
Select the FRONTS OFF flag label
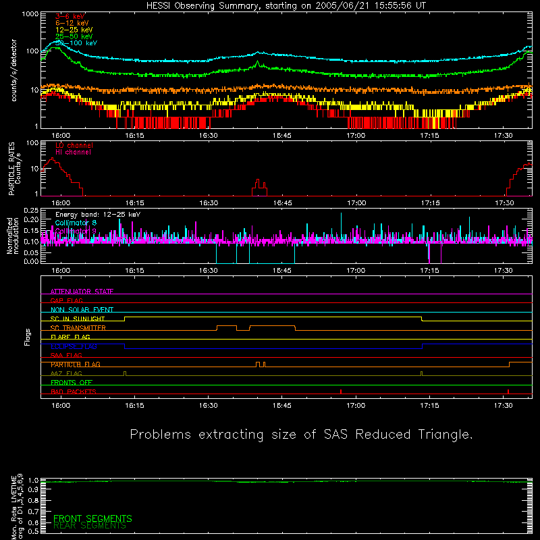(x=72, y=383)
